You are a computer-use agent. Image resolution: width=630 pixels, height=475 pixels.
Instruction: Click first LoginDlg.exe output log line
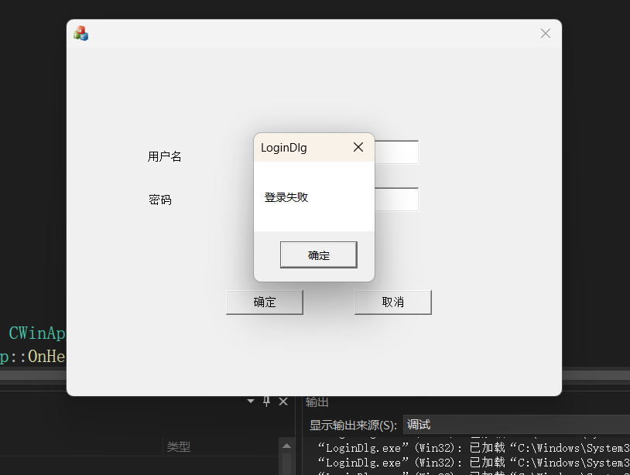pyautogui.click(x=474, y=448)
